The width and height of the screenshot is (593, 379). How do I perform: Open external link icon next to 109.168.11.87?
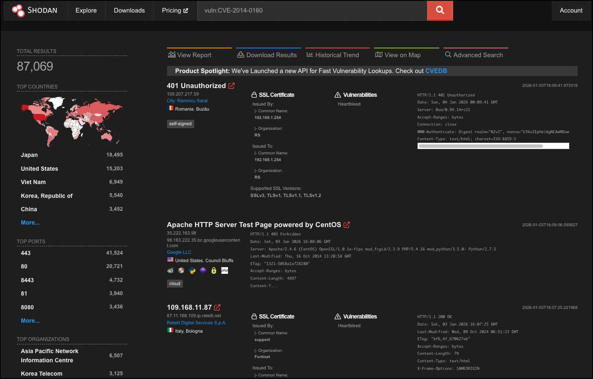pos(217,307)
